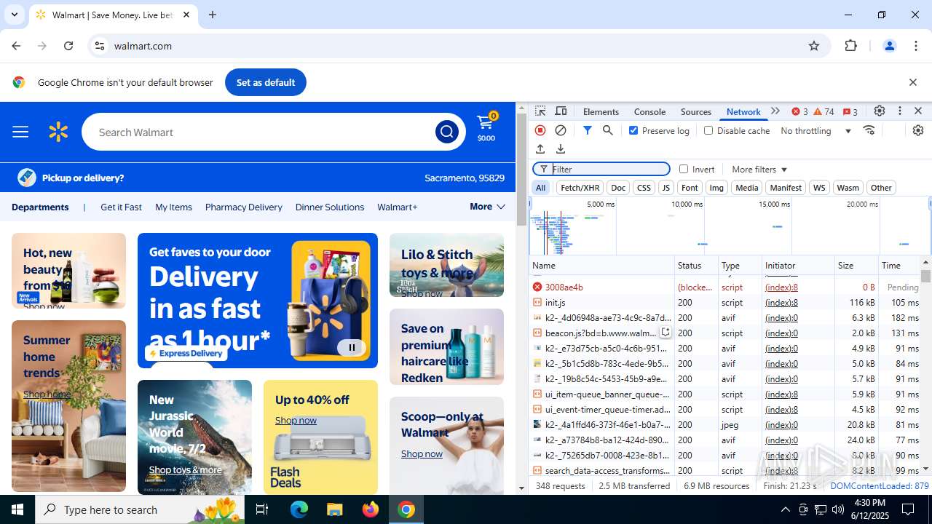Open Chrome three-dot menu
The image size is (932, 524).
pyautogui.click(x=916, y=46)
